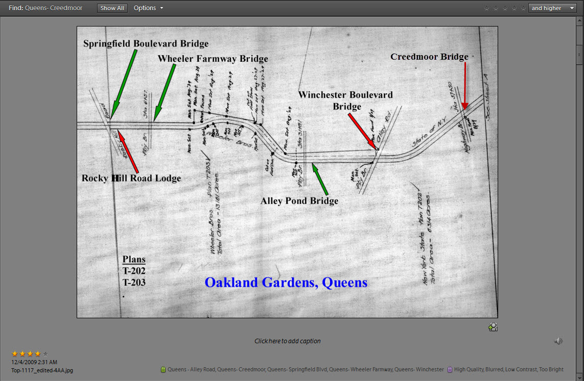Expand the Options dropdown menu
This screenshot has width=584, height=381.
click(148, 8)
